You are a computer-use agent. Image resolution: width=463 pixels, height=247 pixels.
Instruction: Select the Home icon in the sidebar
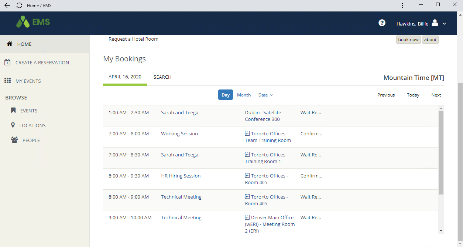pyautogui.click(x=9, y=44)
